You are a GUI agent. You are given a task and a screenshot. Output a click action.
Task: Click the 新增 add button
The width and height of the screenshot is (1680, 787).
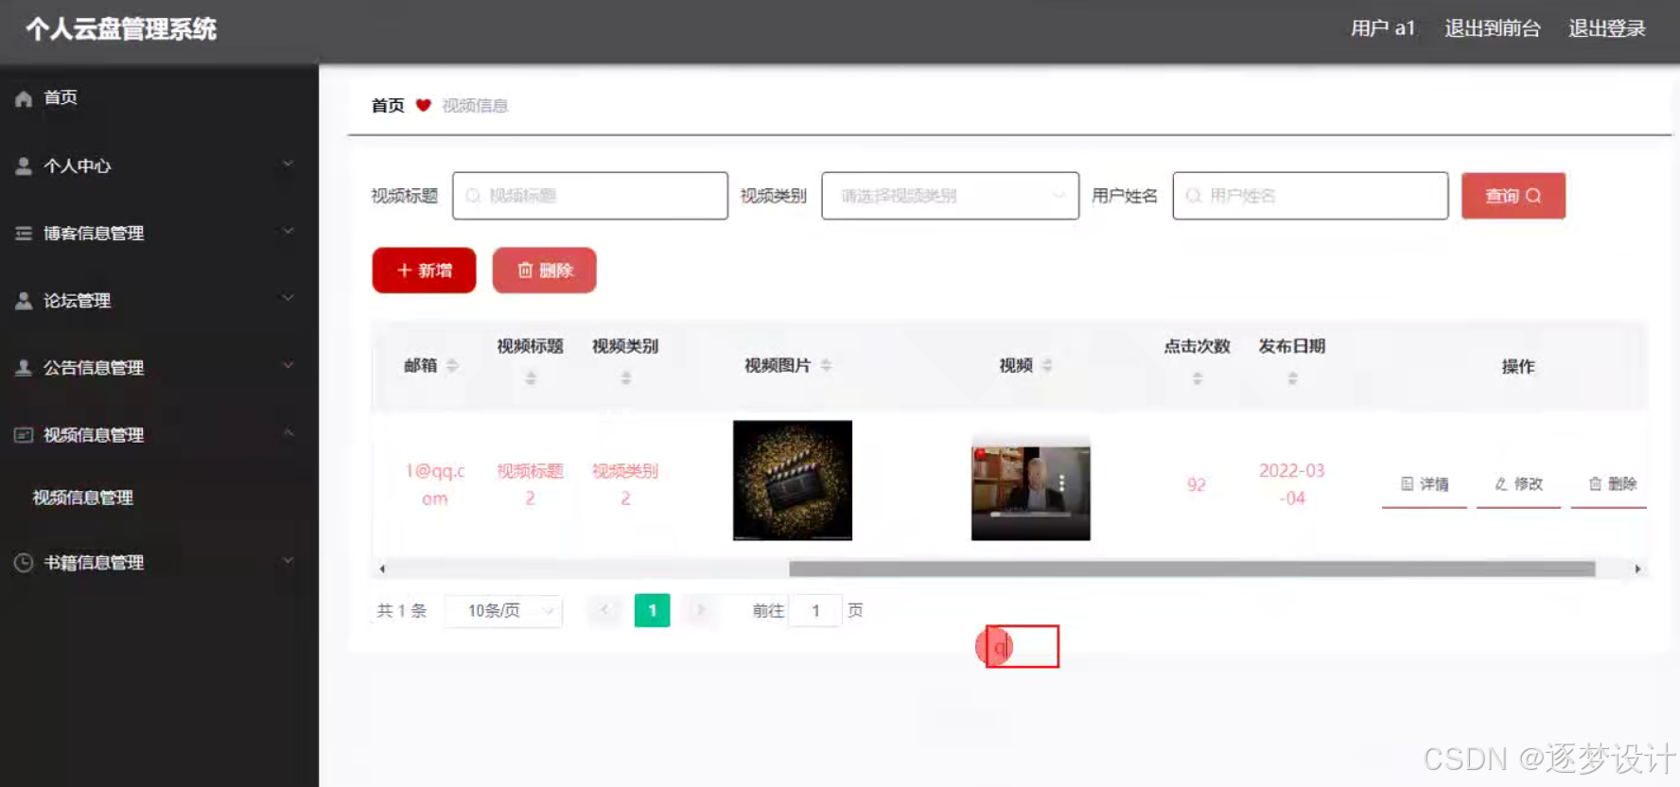[x=424, y=271]
